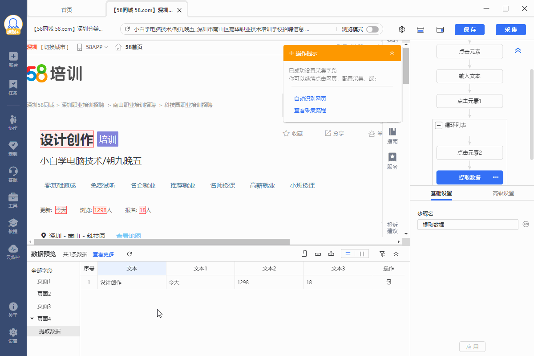The height and width of the screenshot is (356, 534).
Task: Open the 工具 toolbox in the sidebar
Action: click(x=13, y=200)
